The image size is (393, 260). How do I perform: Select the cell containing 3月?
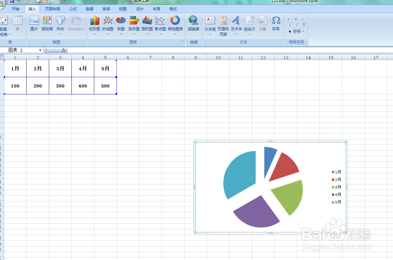[60, 69]
